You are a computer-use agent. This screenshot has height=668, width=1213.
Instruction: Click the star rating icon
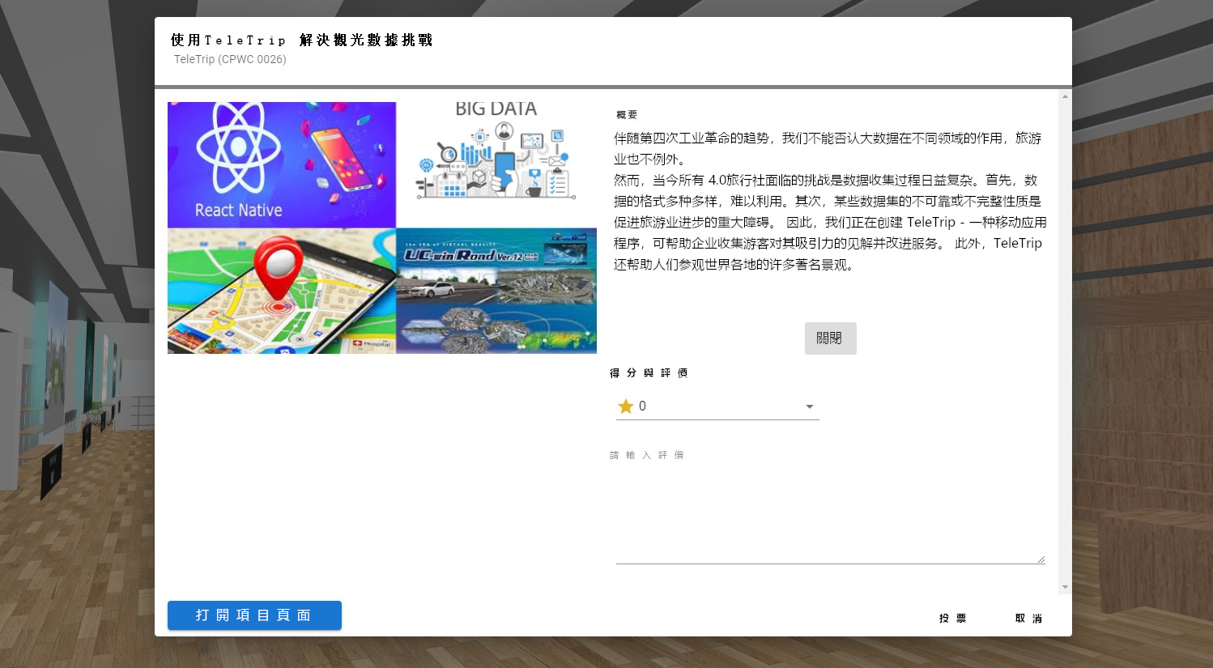(625, 406)
